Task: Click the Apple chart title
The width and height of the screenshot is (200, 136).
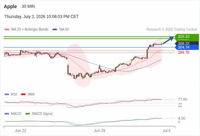Action: (x=10, y=6)
